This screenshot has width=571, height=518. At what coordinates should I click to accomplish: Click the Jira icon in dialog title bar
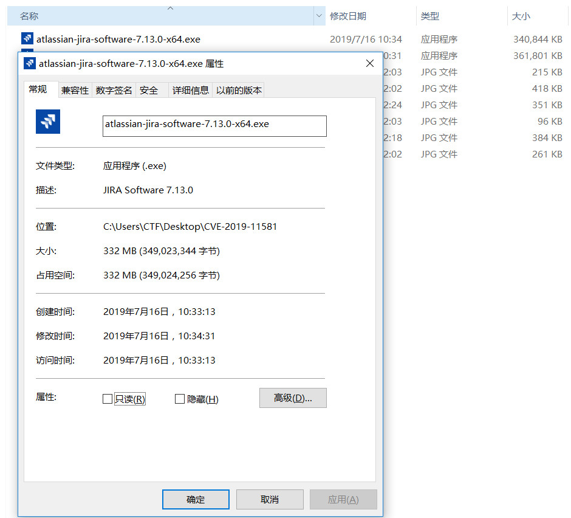pyautogui.click(x=30, y=63)
